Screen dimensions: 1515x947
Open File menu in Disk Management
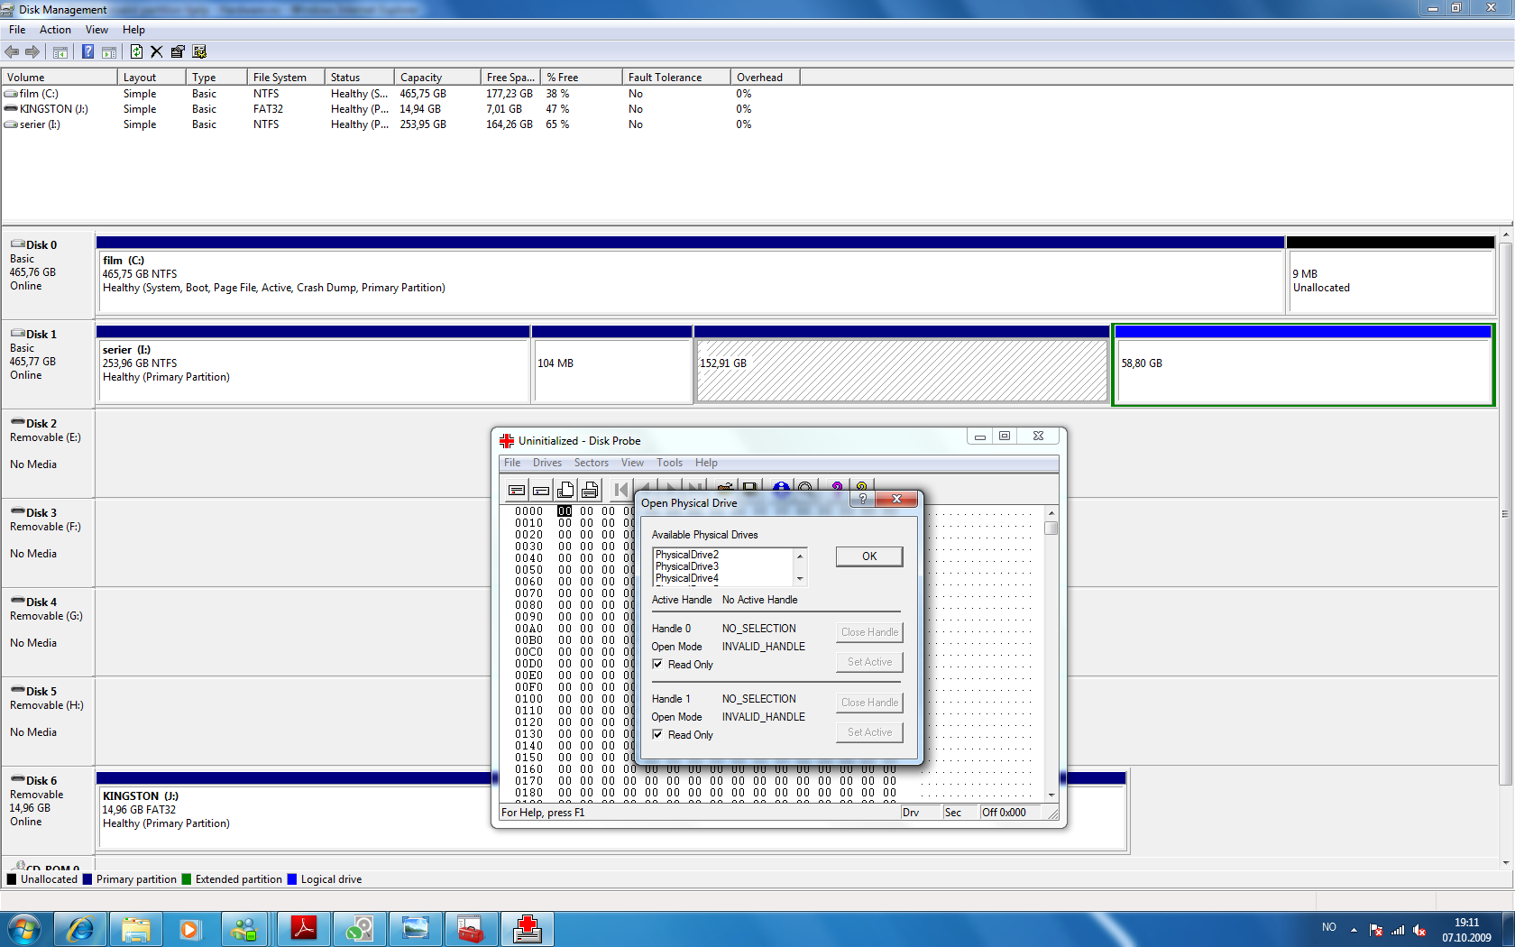[x=17, y=30]
